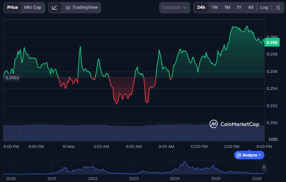Show the 1M time range

227,8
